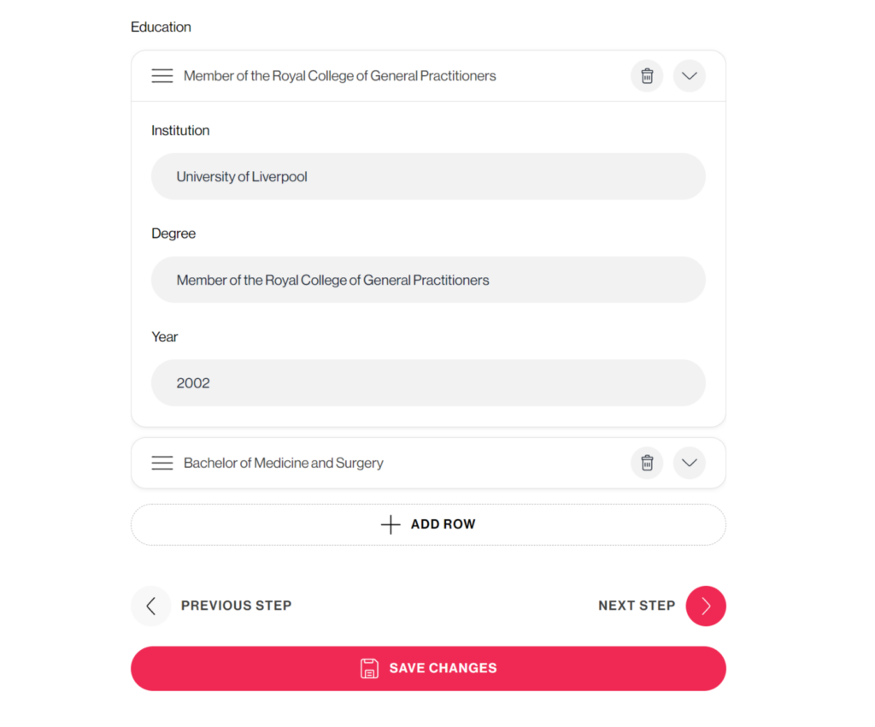Click the Education section heading

[x=161, y=27]
